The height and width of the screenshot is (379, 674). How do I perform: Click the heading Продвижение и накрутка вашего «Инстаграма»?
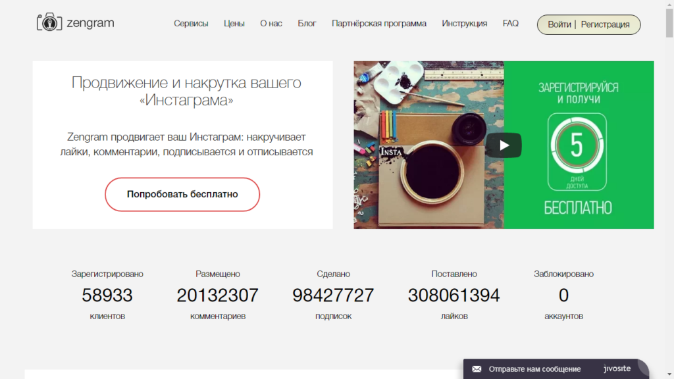(x=186, y=91)
